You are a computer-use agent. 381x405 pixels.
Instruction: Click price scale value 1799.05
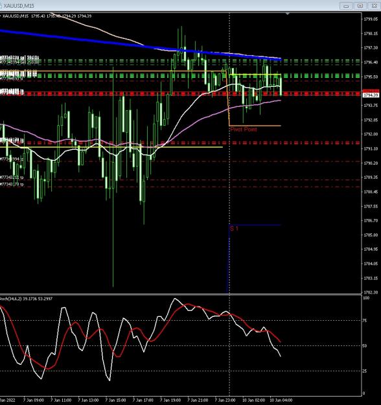[x=371, y=19]
